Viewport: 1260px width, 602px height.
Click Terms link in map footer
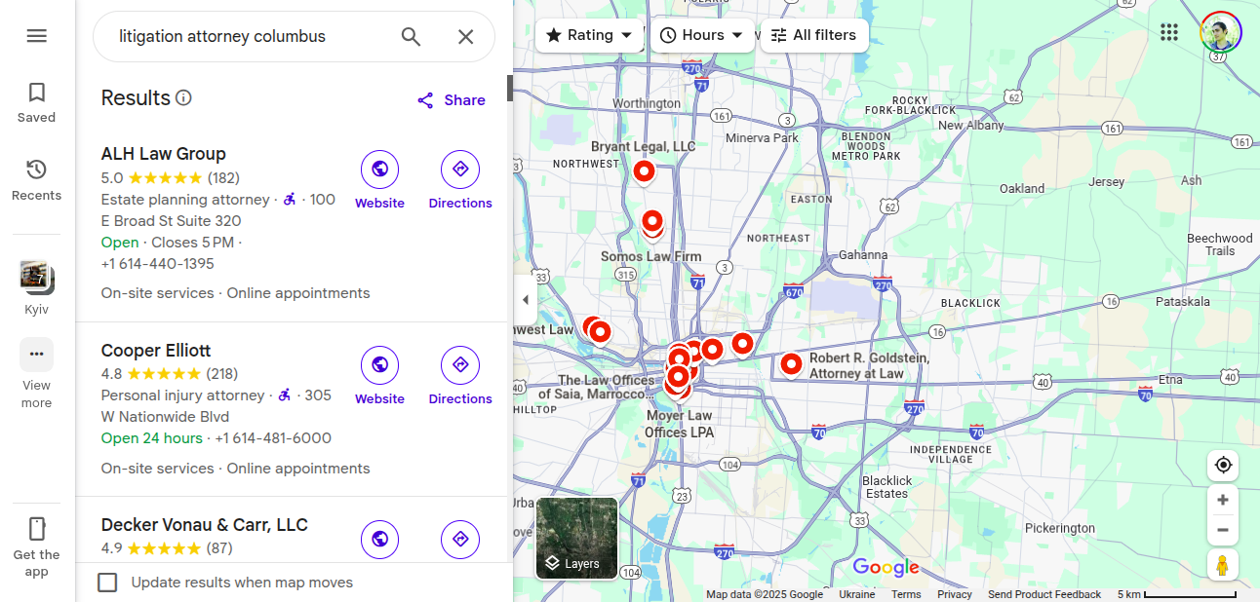(906, 594)
